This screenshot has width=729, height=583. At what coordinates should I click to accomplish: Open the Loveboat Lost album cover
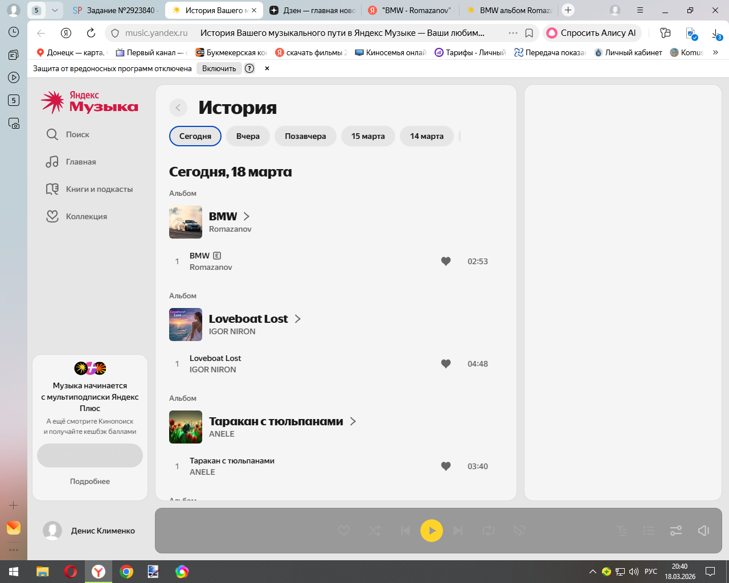click(186, 325)
